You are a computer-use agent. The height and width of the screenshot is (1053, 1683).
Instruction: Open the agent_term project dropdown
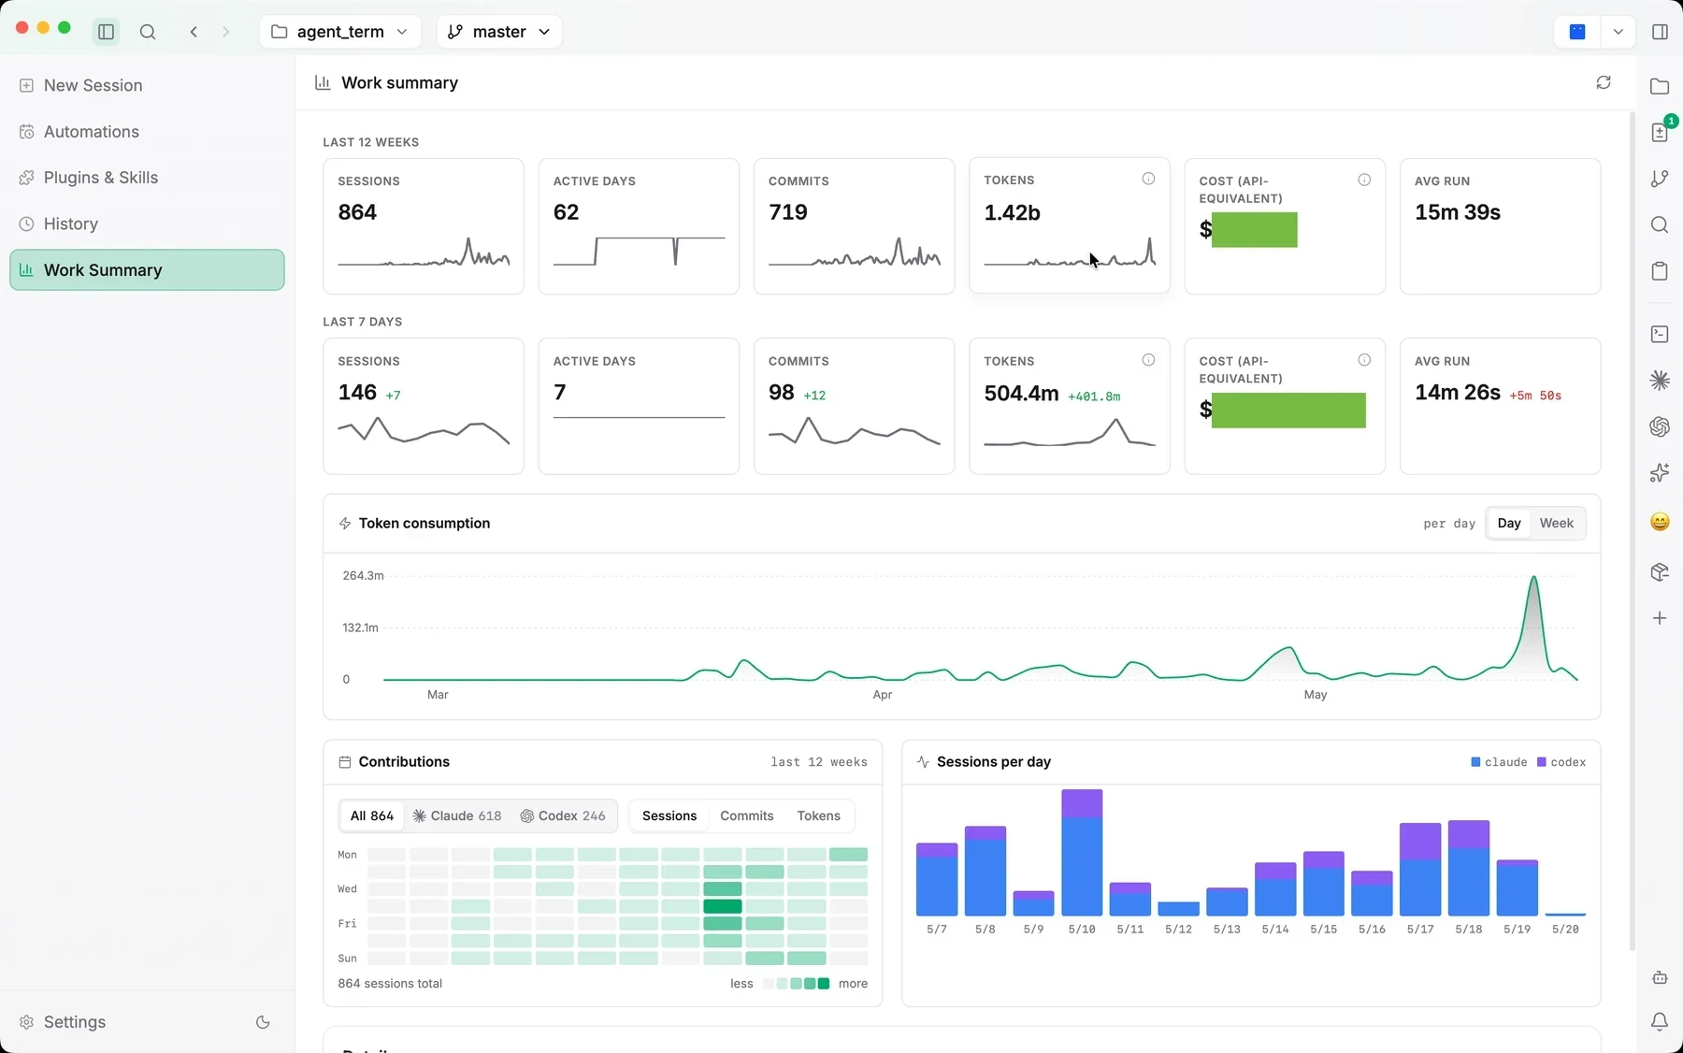pyautogui.click(x=340, y=32)
